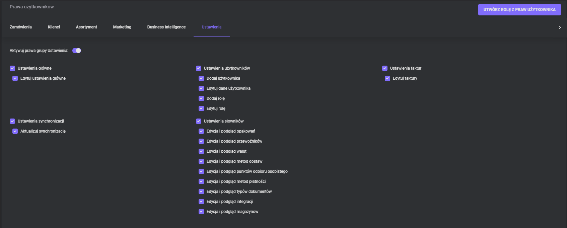The height and width of the screenshot is (228, 567).
Task: Uncheck Edycja i podgląd walut
Action: pyautogui.click(x=201, y=151)
